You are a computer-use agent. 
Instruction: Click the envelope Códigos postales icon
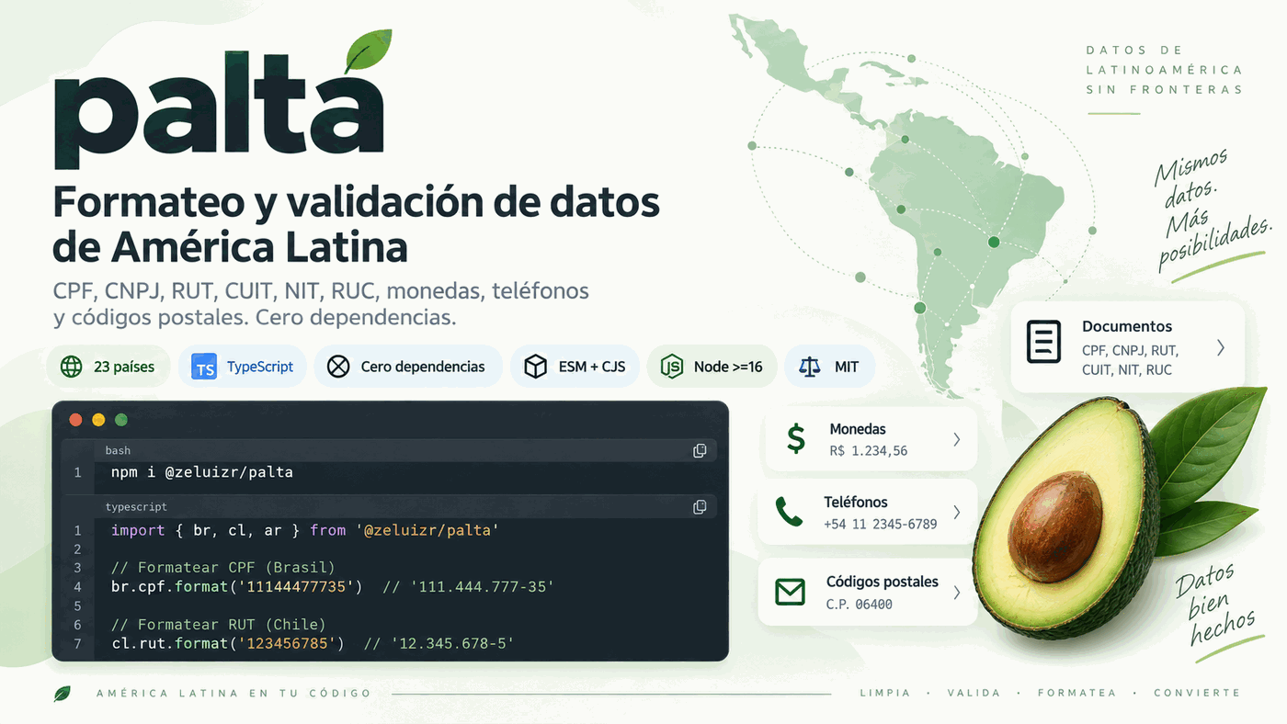790,592
